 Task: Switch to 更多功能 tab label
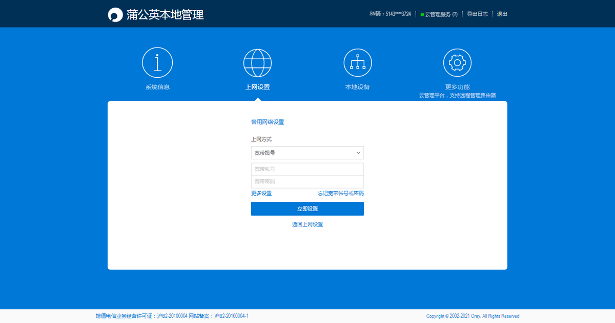[x=457, y=87]
